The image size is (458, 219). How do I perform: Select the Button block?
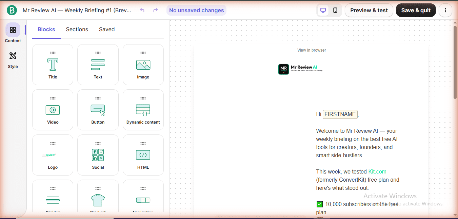tap(98, 110)
